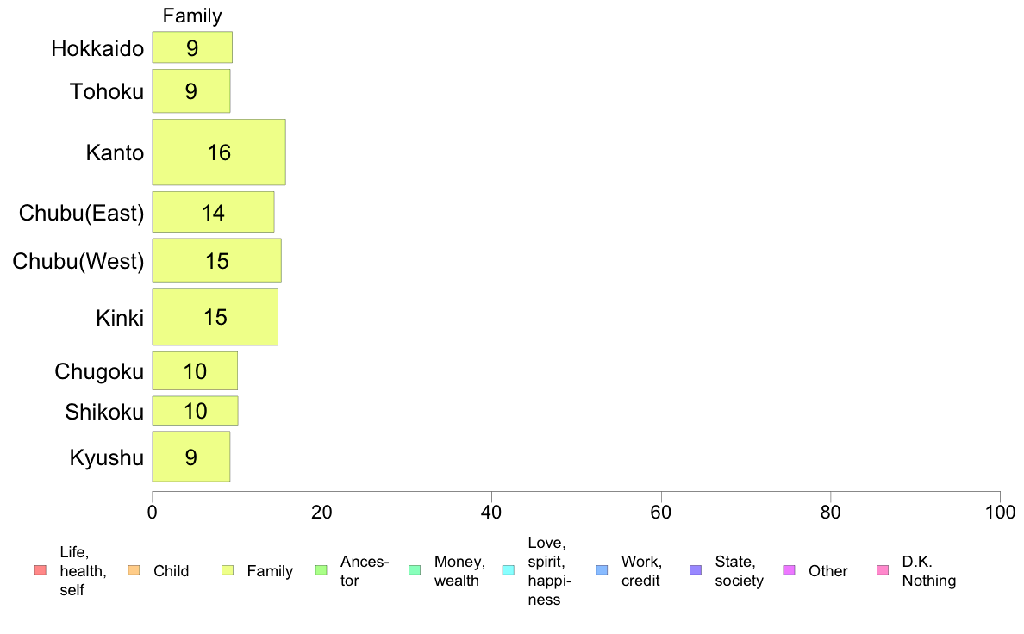Click the Chugoku region label
This screenshot has height=634, width=1024.
click(x=99, y=371)
